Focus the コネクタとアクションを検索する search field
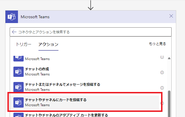The image size is (185, 117). [x=91, y=32]
